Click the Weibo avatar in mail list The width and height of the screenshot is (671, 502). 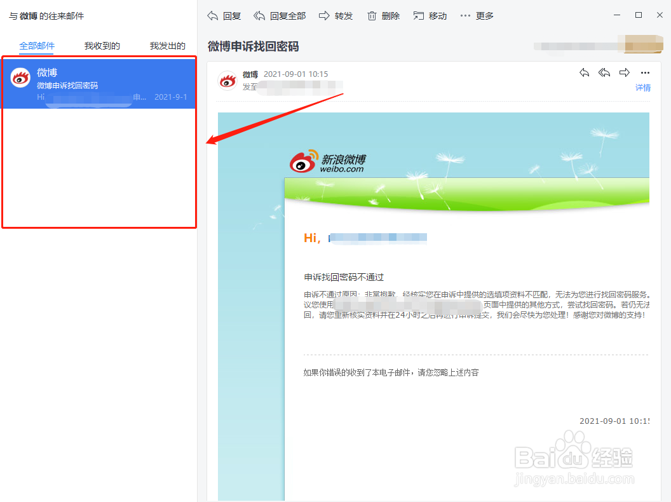[x=20, y=78]
